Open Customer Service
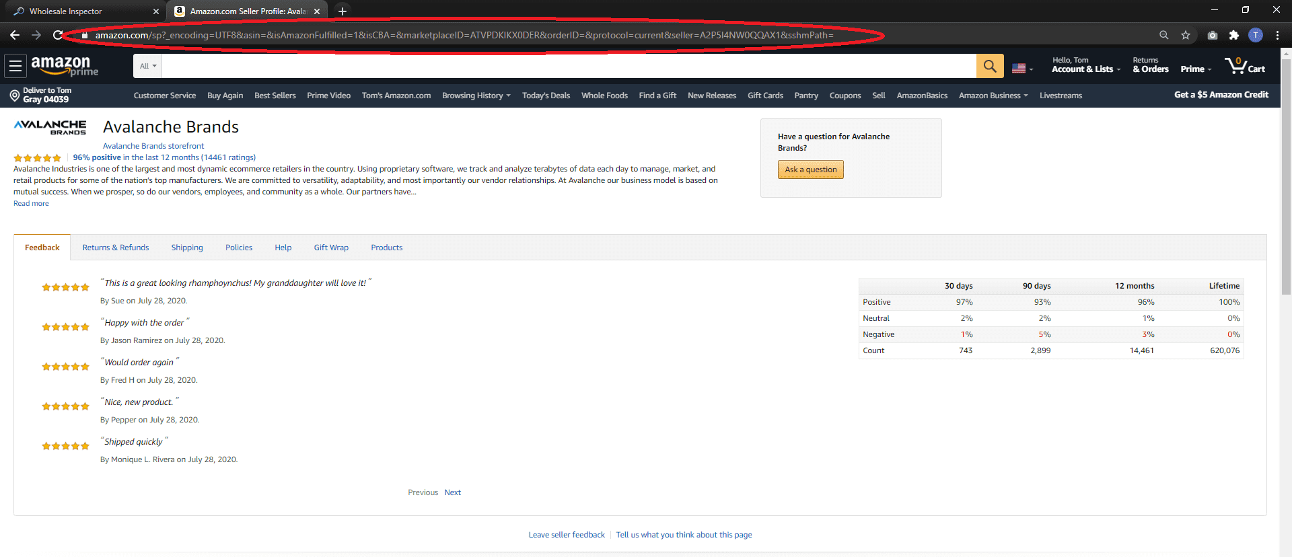Image resolution: width=1292 pixels, height=557 pixels. [x=165, y=96]
